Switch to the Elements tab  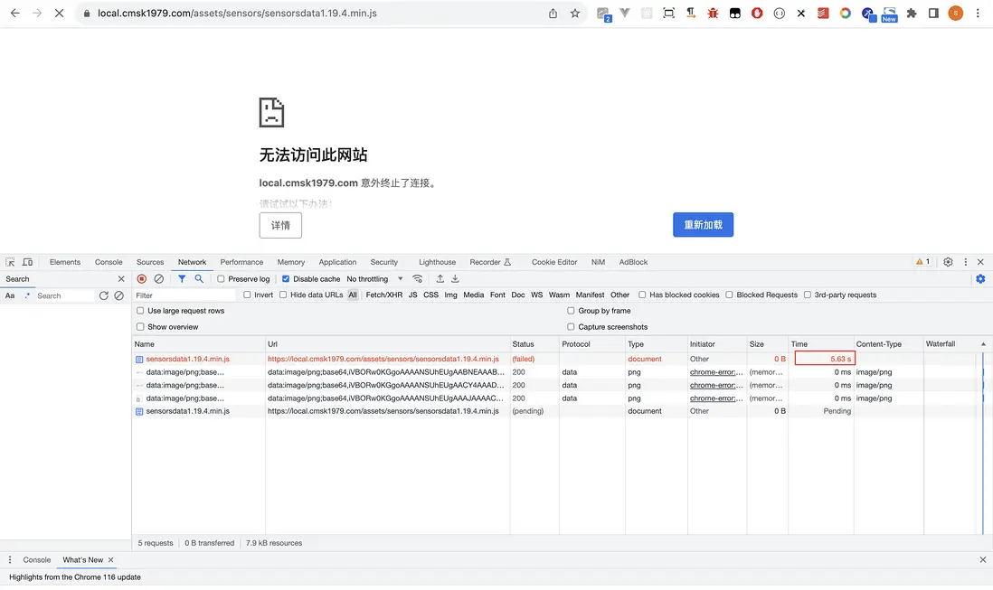tap(65, 262)
